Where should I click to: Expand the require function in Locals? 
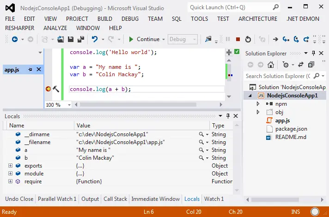[x=10, y=181]
